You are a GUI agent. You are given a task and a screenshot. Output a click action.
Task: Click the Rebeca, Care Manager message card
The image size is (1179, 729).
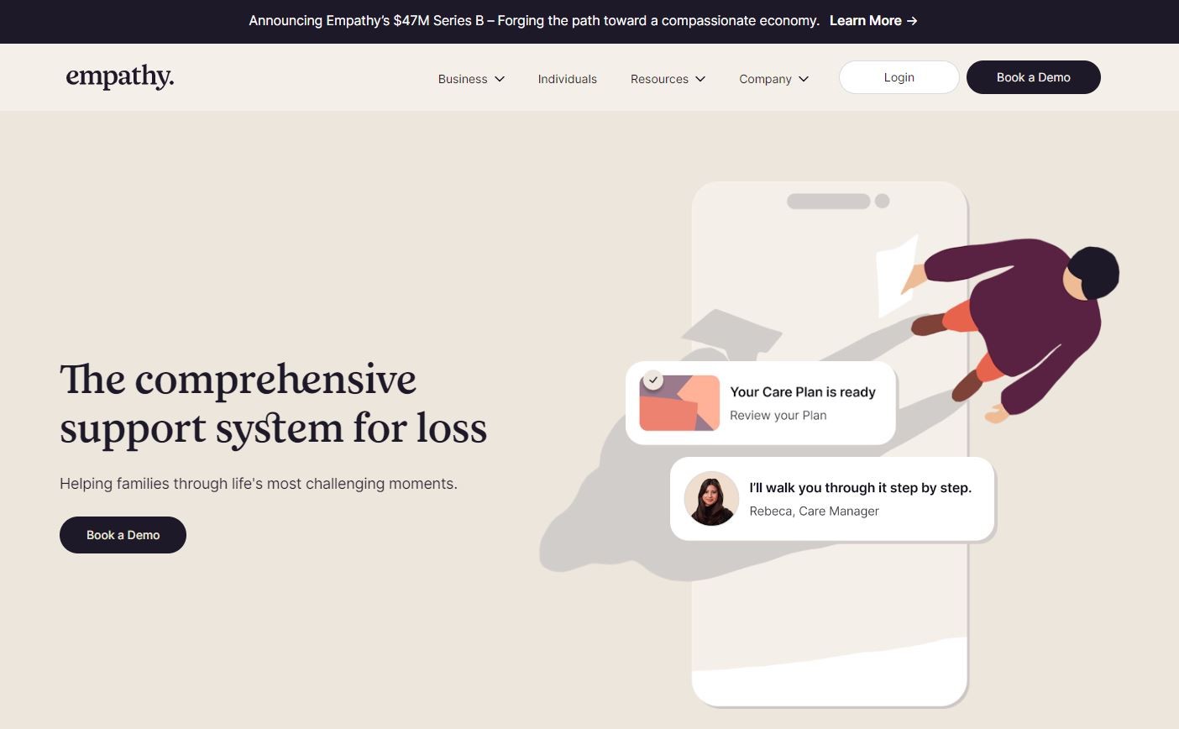(x=832, y=499)
